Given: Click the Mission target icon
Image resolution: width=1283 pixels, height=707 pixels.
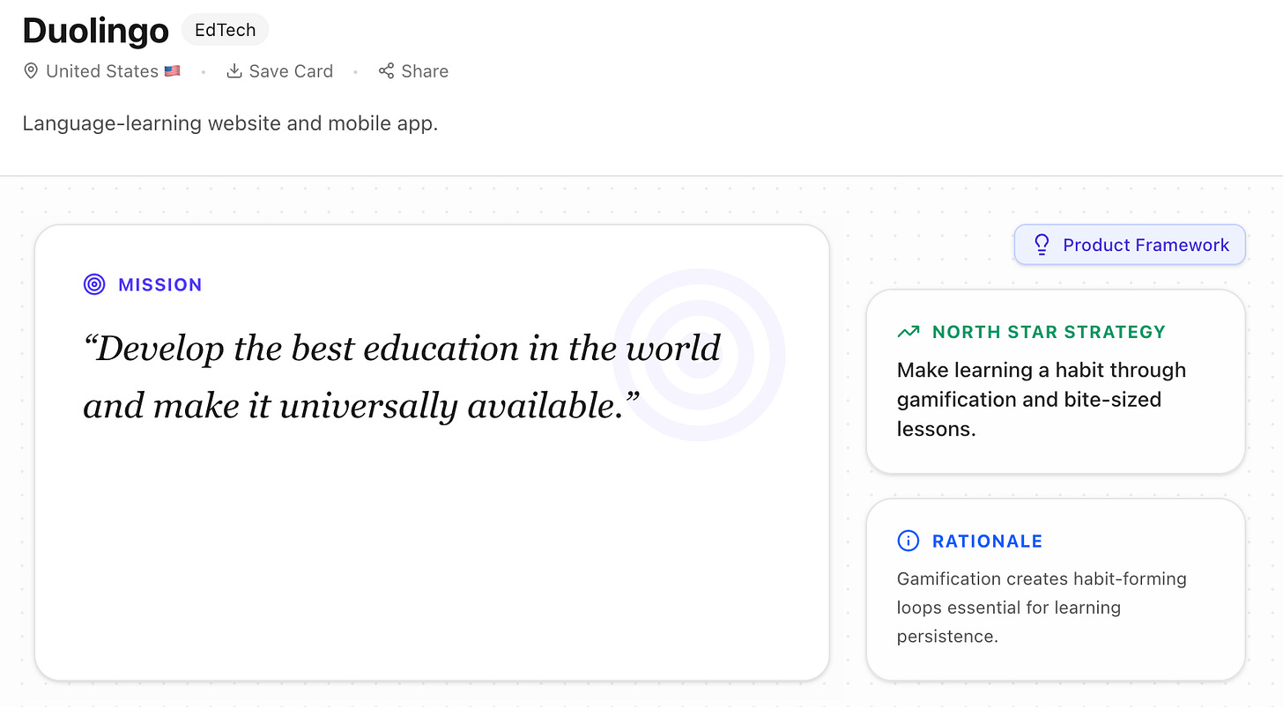Looking at the screenshot, I should [94, 284].
